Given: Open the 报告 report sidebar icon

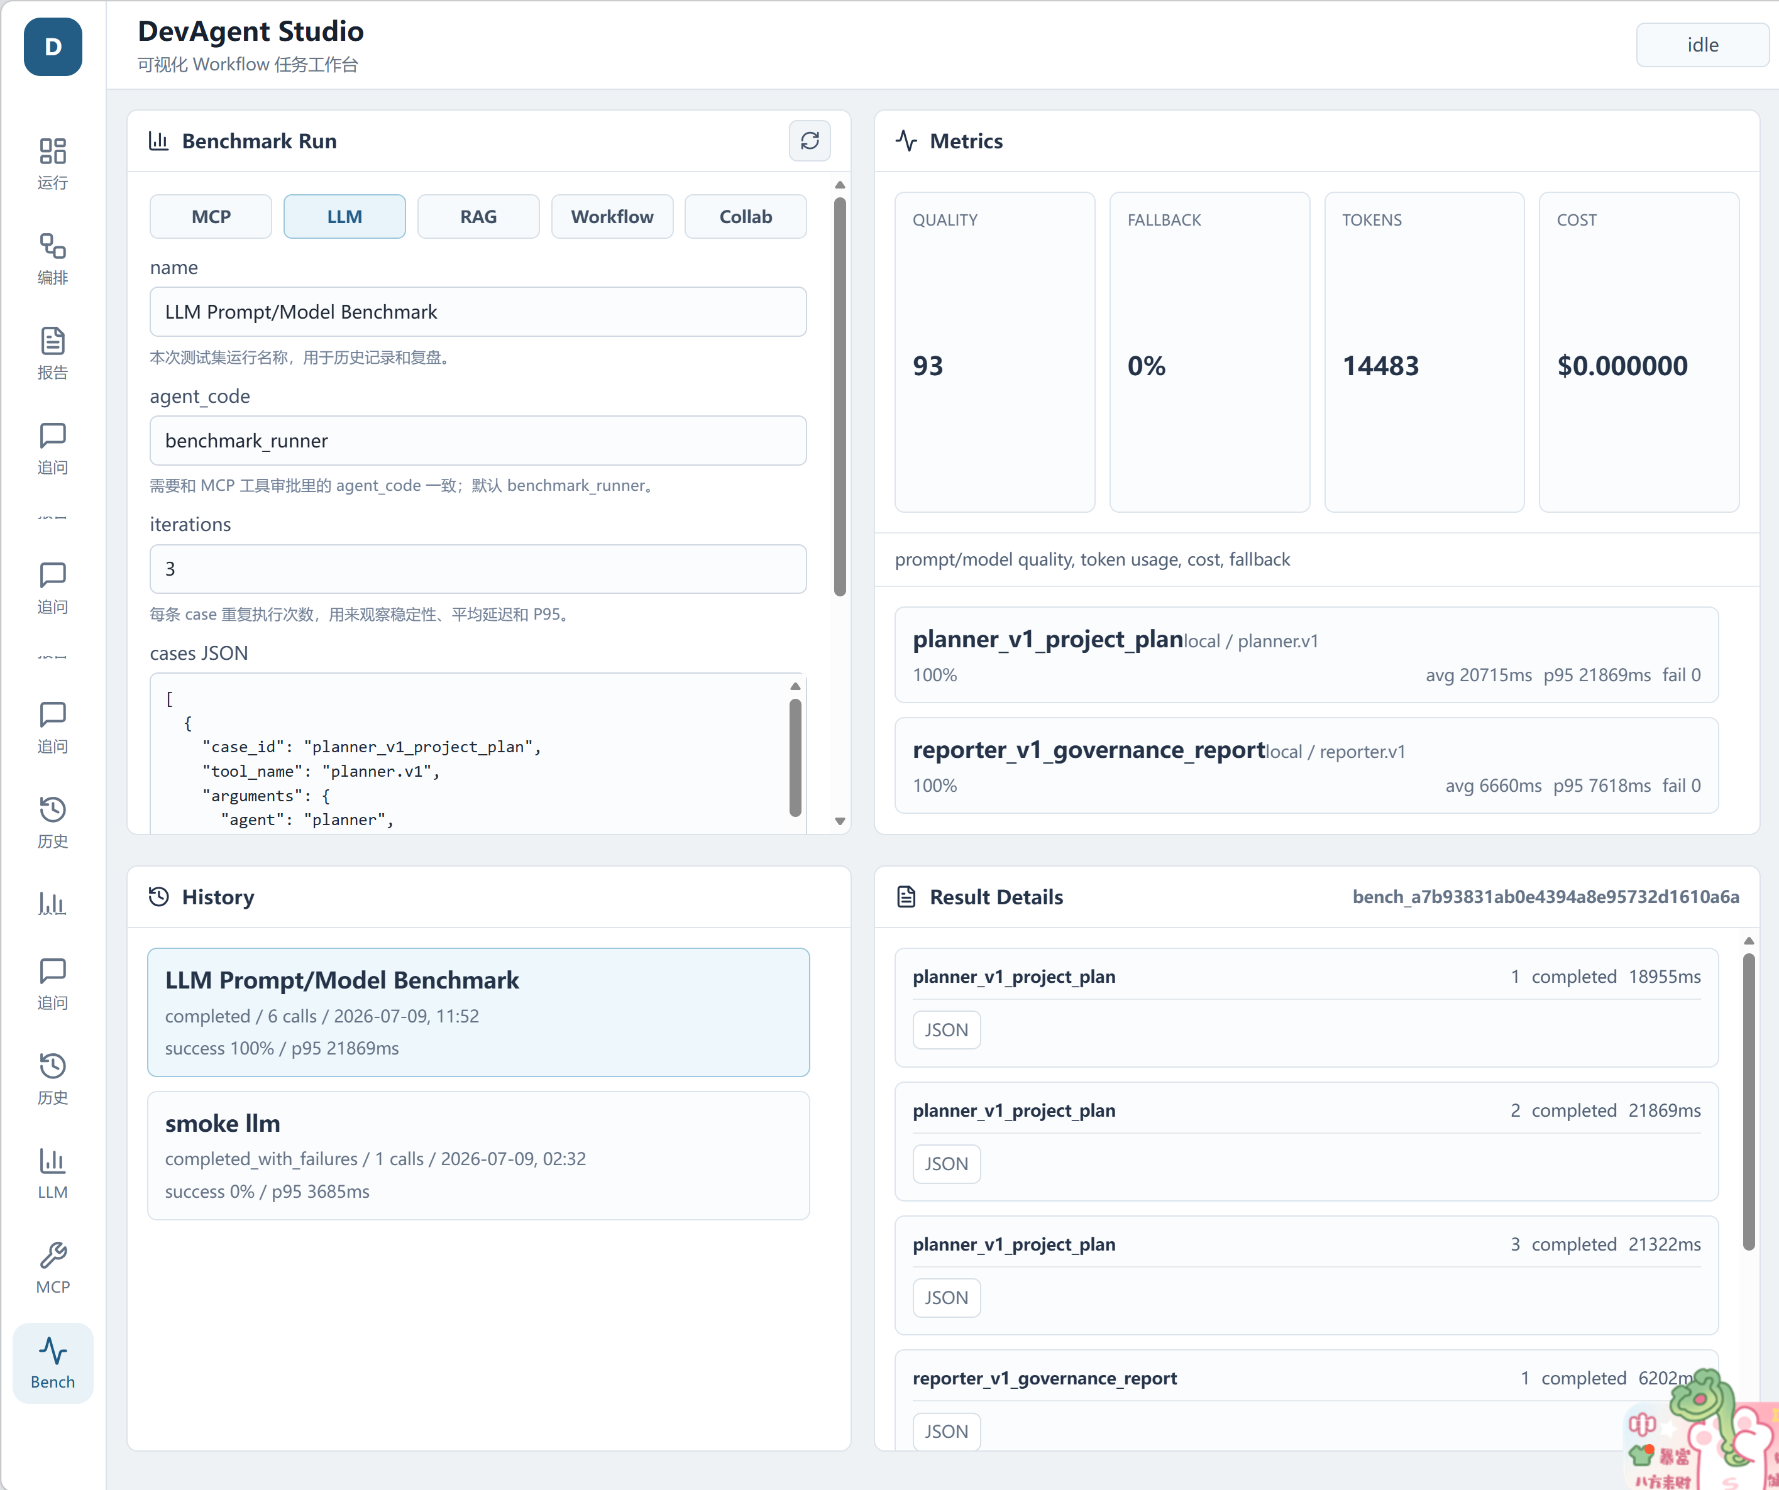Looking at the screenshot, I should 53,353.
